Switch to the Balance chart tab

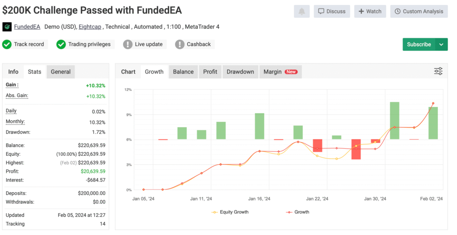point(183,72)
